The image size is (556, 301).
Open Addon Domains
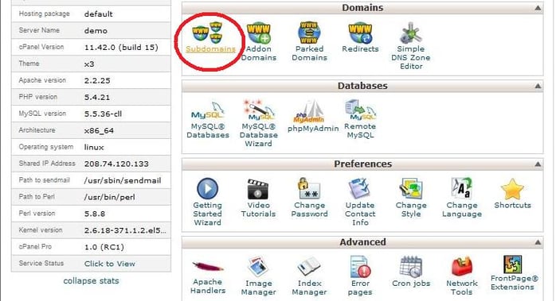(x=259, y=33)
